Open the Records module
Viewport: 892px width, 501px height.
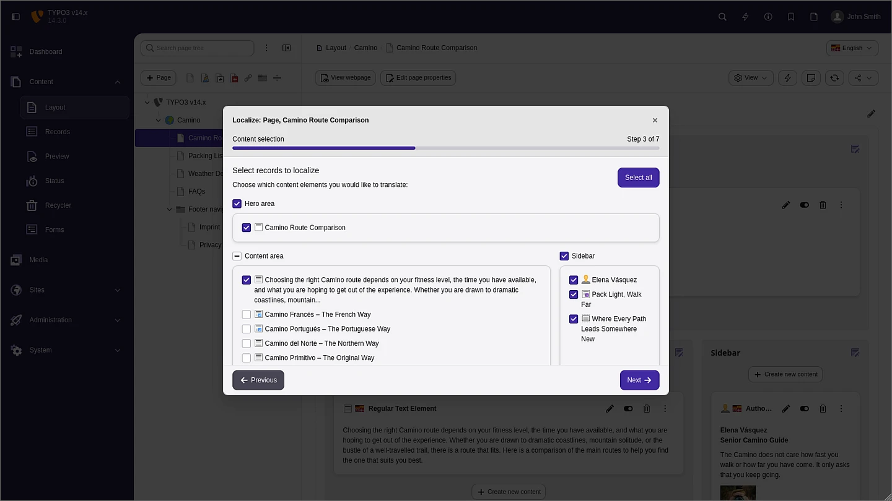tap(57, 132)
